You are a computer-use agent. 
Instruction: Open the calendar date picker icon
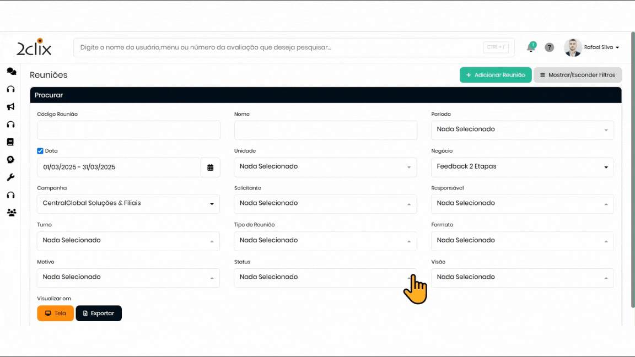[x=211, y=167]
